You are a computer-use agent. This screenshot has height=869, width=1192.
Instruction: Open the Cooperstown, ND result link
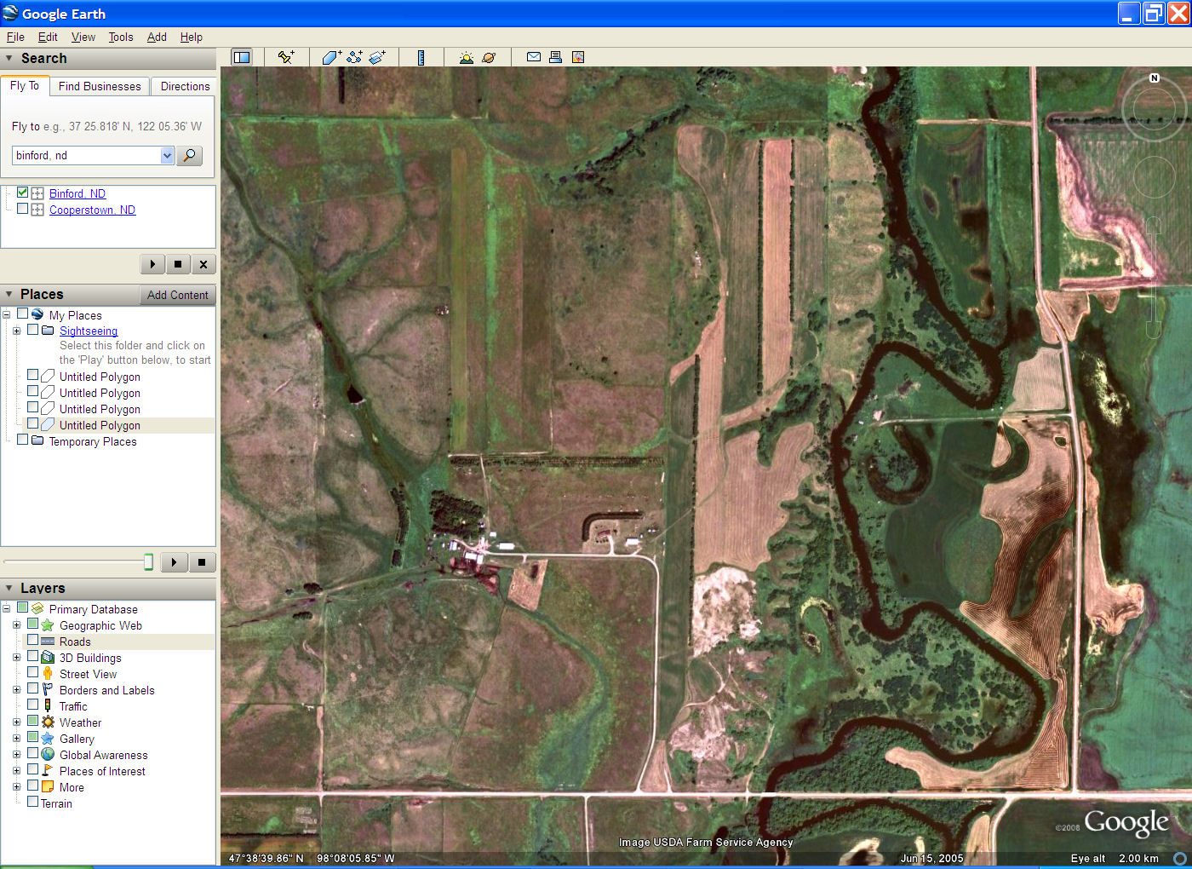(92, 210)
